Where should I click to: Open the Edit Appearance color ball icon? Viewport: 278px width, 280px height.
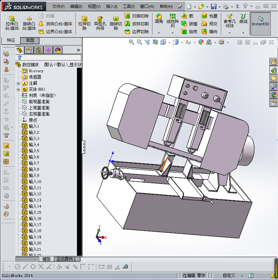201,42
